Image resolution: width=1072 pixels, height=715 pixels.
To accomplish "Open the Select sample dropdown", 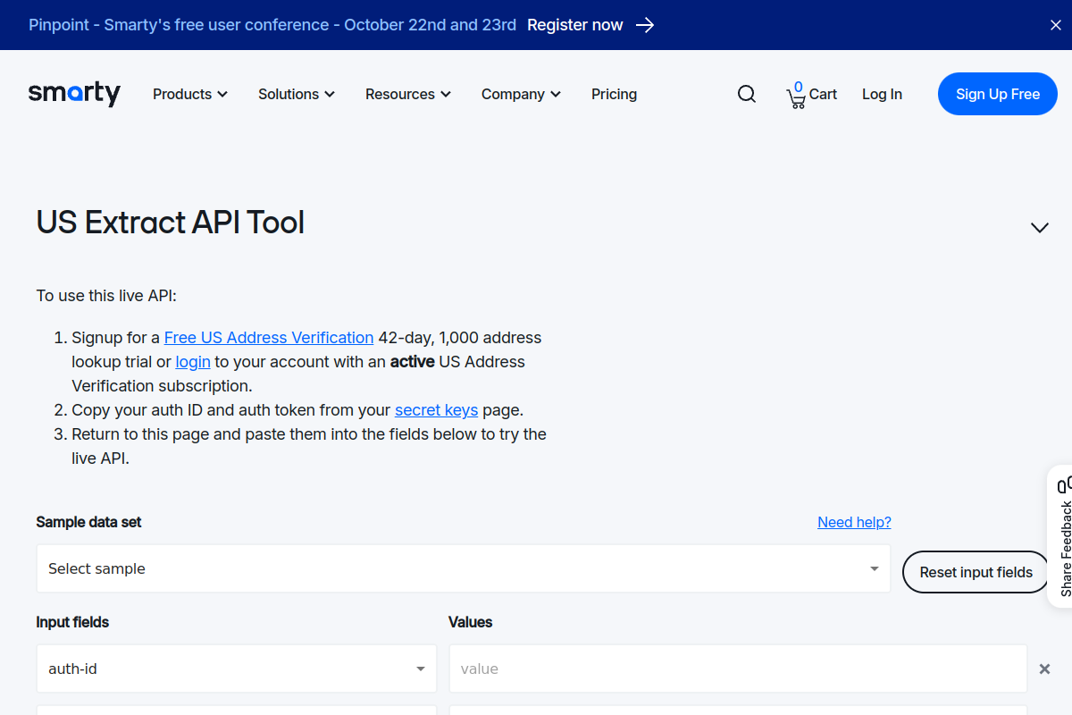I will click(x=464, y=568).
